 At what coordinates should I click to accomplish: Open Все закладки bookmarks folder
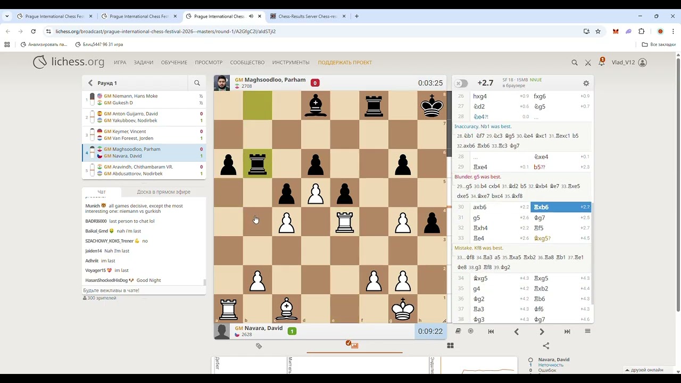pyautogui.click(x=659, y=45)
